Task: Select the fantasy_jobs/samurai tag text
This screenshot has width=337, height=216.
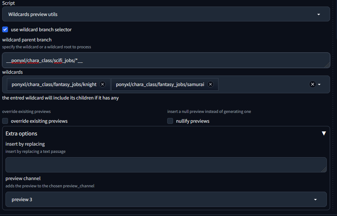Action: click(x=160, y=84)
